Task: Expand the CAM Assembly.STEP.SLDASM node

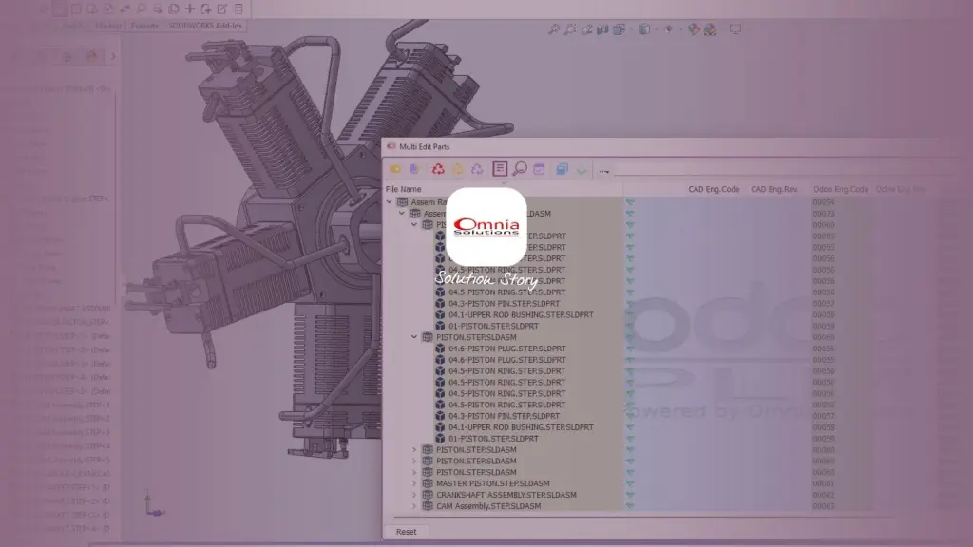Action: tap(414, 506)
